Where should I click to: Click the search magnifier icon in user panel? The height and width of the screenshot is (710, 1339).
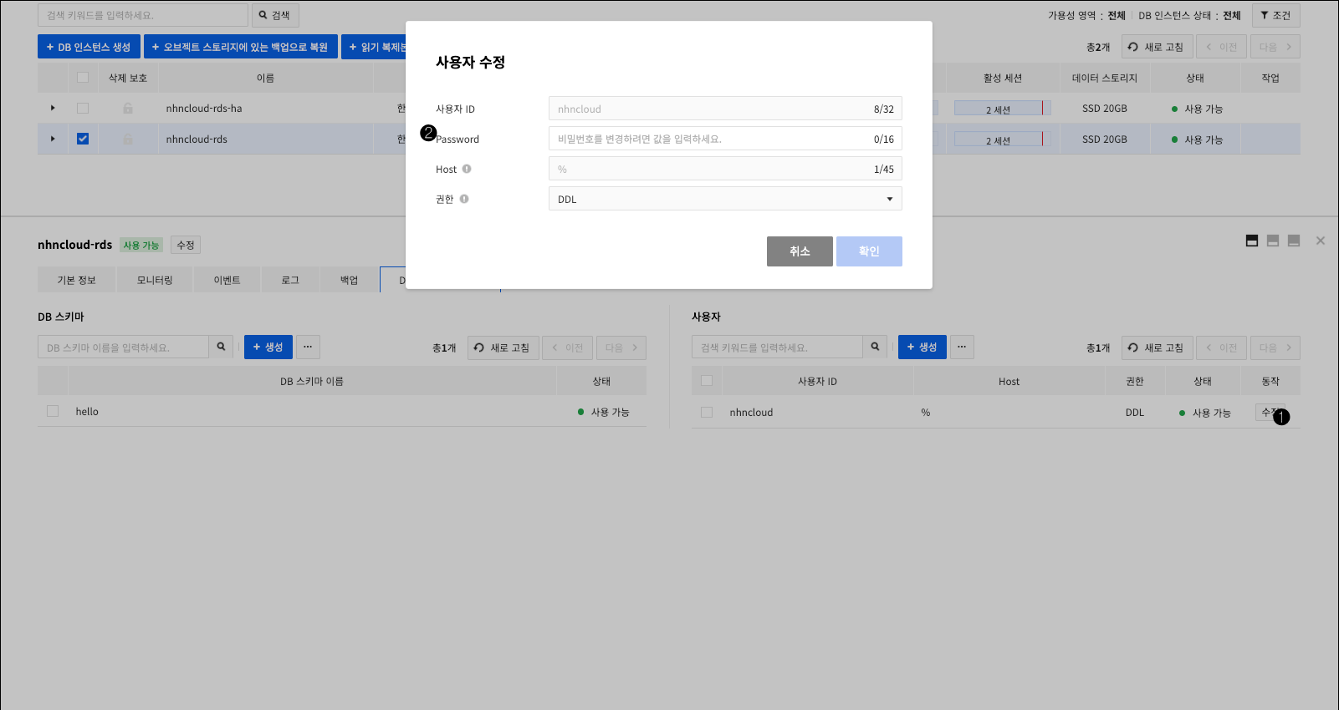(x=875, y=347)
